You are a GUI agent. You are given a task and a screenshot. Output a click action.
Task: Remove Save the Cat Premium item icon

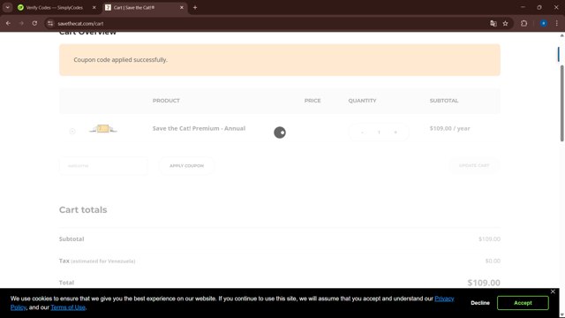[x=72, y=132]
